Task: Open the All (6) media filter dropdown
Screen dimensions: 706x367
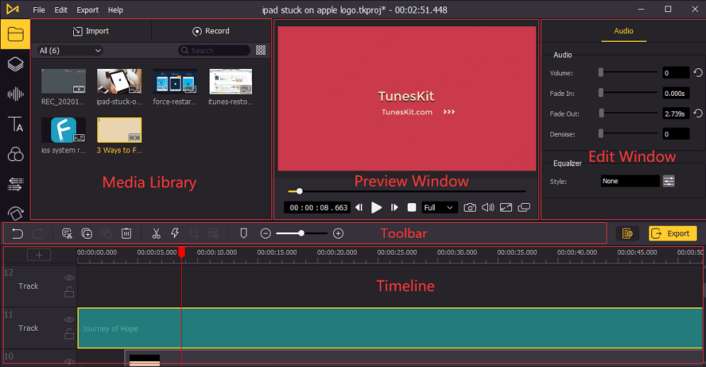Action: click(x=70, y=50)
